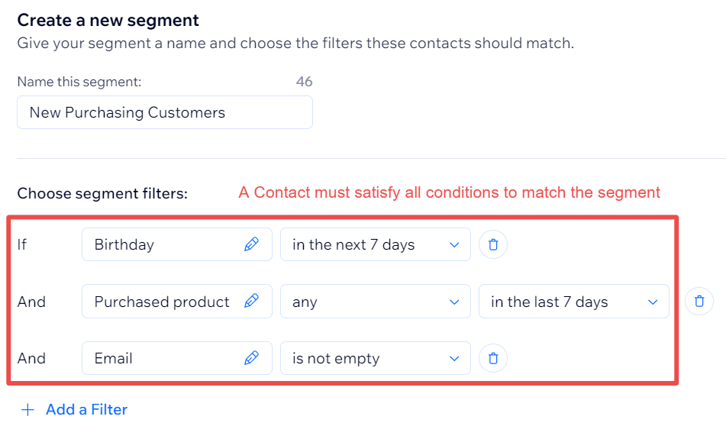Edit the Birthday filter with pencil icon

251,244
